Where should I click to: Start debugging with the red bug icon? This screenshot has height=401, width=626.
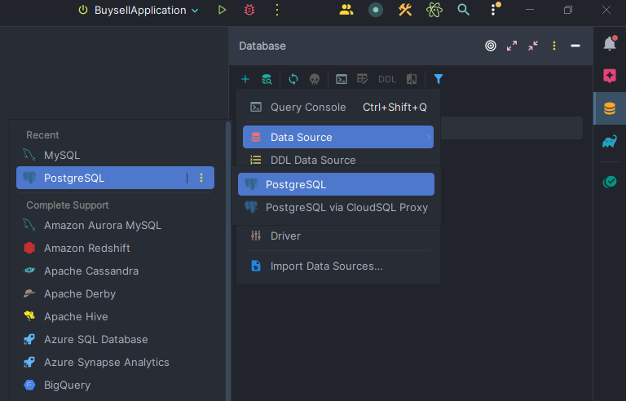249,10
